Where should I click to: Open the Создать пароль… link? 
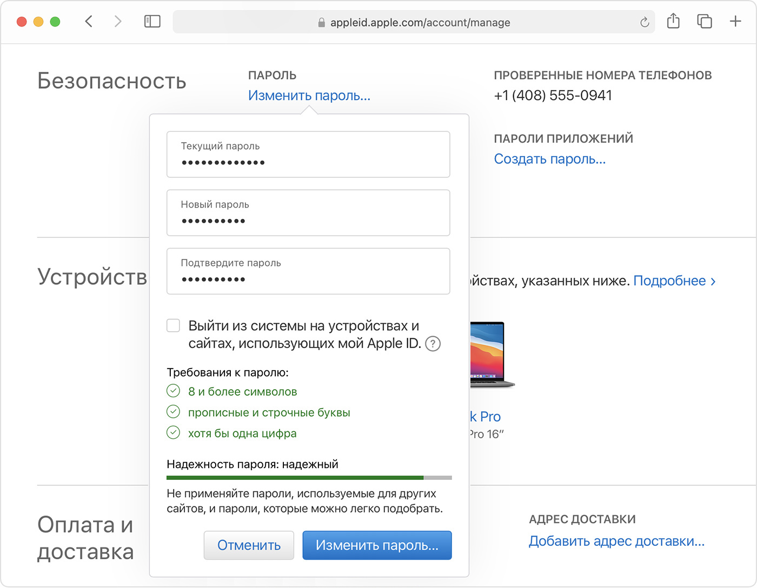550,159
